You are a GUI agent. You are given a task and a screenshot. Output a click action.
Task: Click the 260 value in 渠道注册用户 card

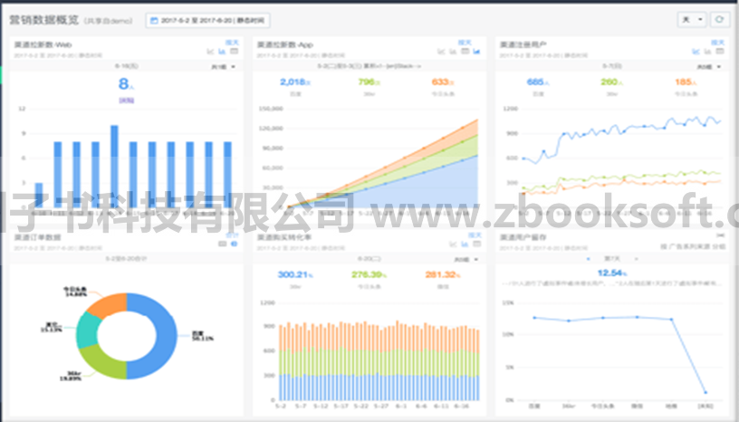[x=611, y=82]
